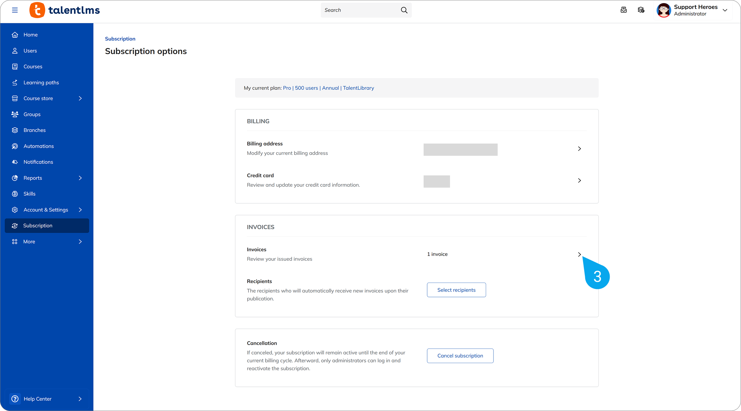Image resolution: width=741 pixels, height=411 pixels.
Task: Open Groups from the sidebar
Action: click(x=32, y=114)
